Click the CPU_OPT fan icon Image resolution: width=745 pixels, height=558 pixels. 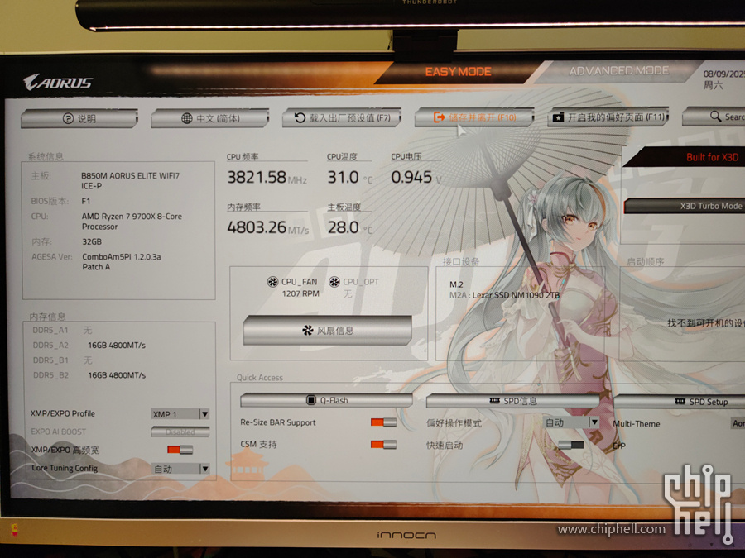click(x=334, y=282)
